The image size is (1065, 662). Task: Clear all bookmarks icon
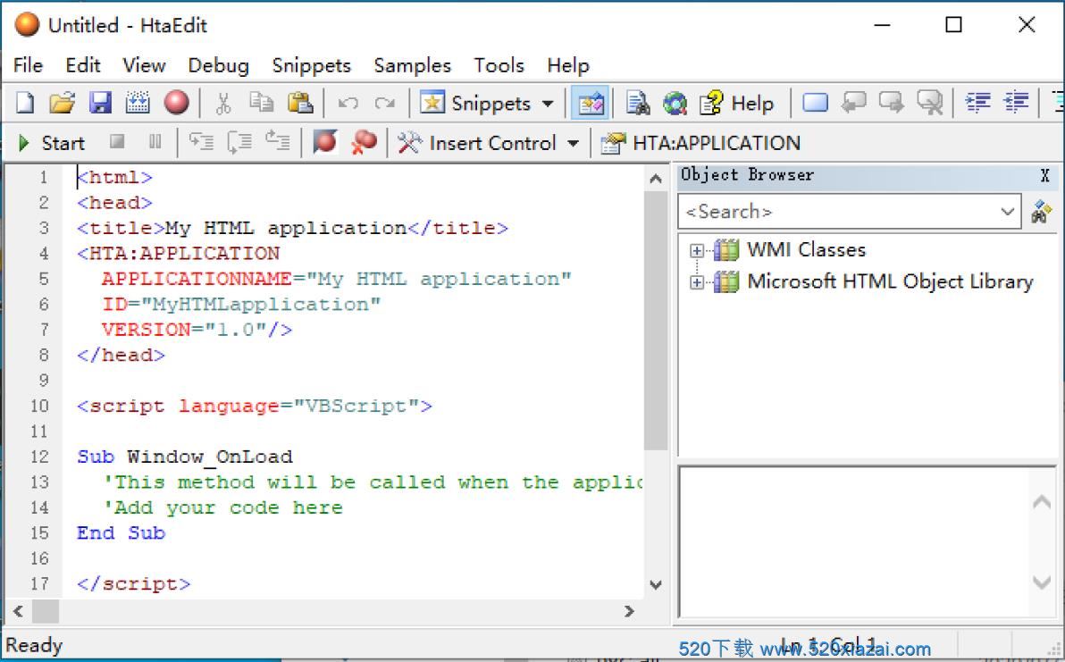[x=930, y=104]
